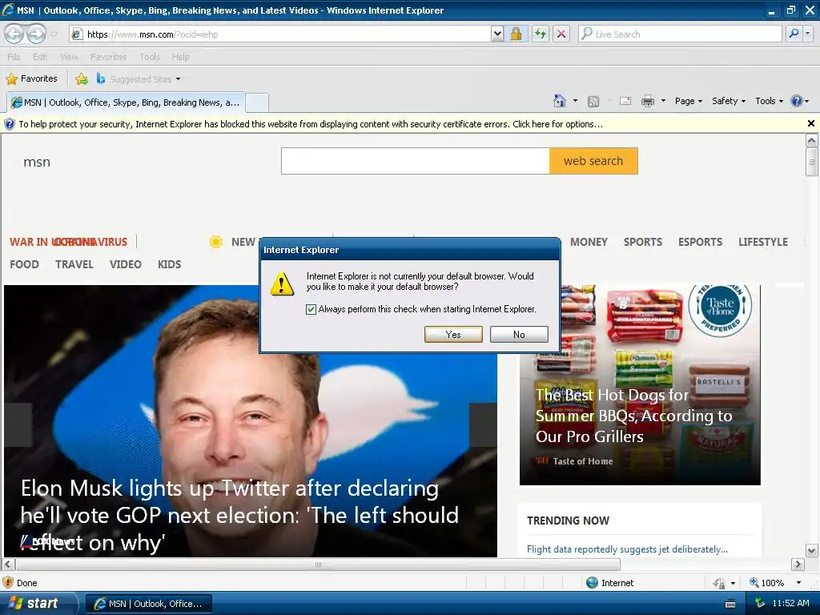The width and height of the screenshot is (820, 615).
Task: Click the Read Mail icon
Action: (x=625, y=101)
